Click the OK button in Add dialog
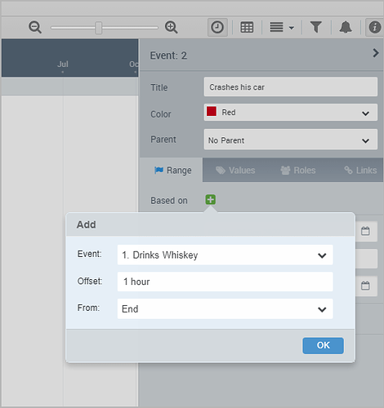 click(323, 345)
